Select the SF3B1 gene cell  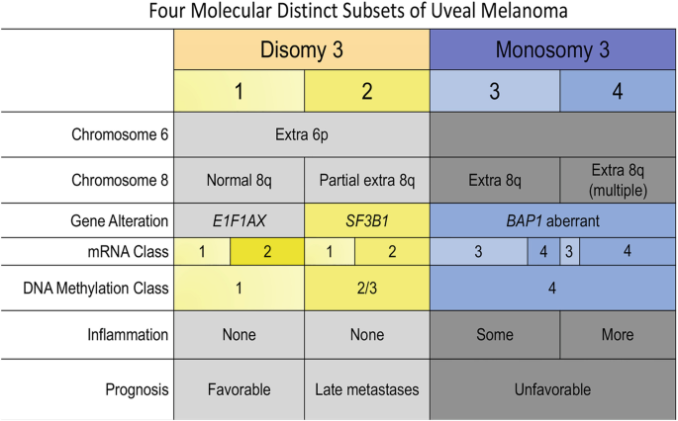(366, 223)
